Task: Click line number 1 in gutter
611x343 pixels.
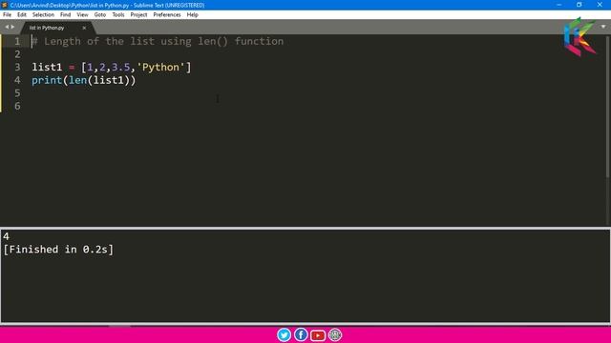Action: coord(17,41)
